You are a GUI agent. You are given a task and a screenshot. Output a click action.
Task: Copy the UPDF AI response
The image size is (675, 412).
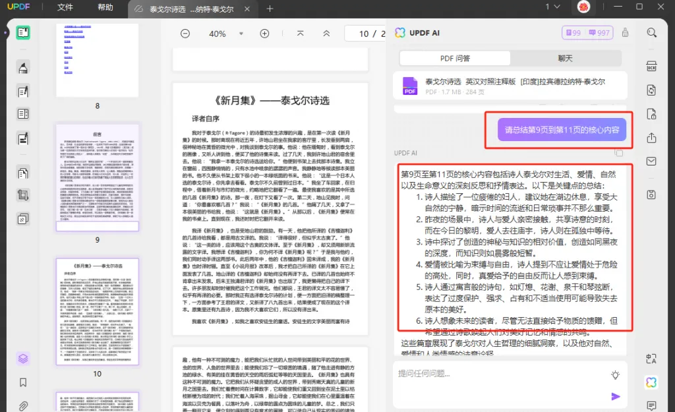click(619, 153)
